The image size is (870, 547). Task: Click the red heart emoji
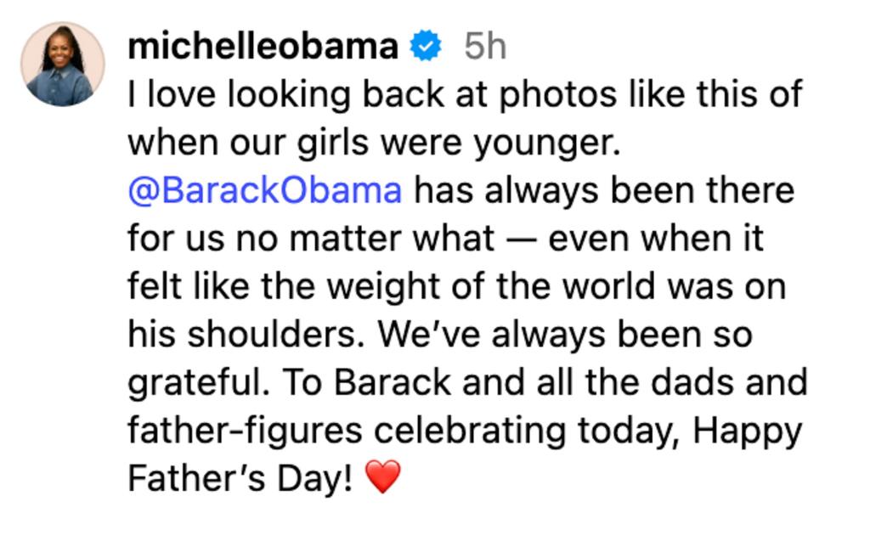click(x=383, y=477)
